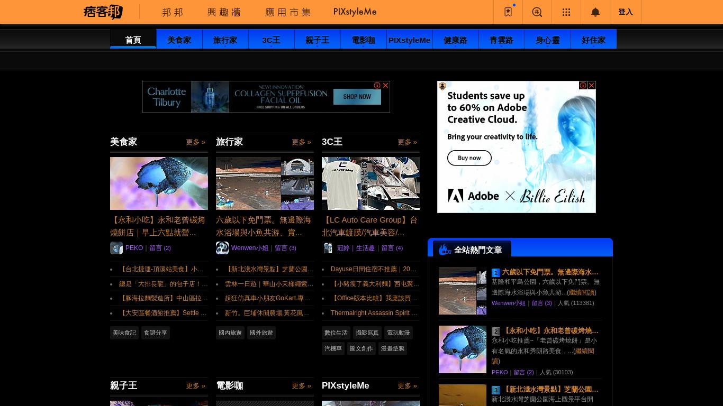This screenshot has height=406, width=723.
Task: Open the 美食家 featured article thumbnail
Action: click(159, 183)
